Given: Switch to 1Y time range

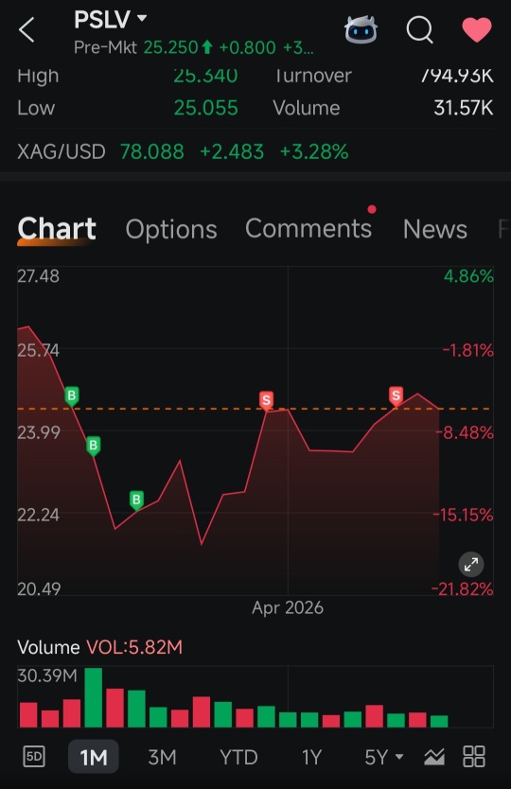Looking at the screenshot, I should tap(311, 757).
